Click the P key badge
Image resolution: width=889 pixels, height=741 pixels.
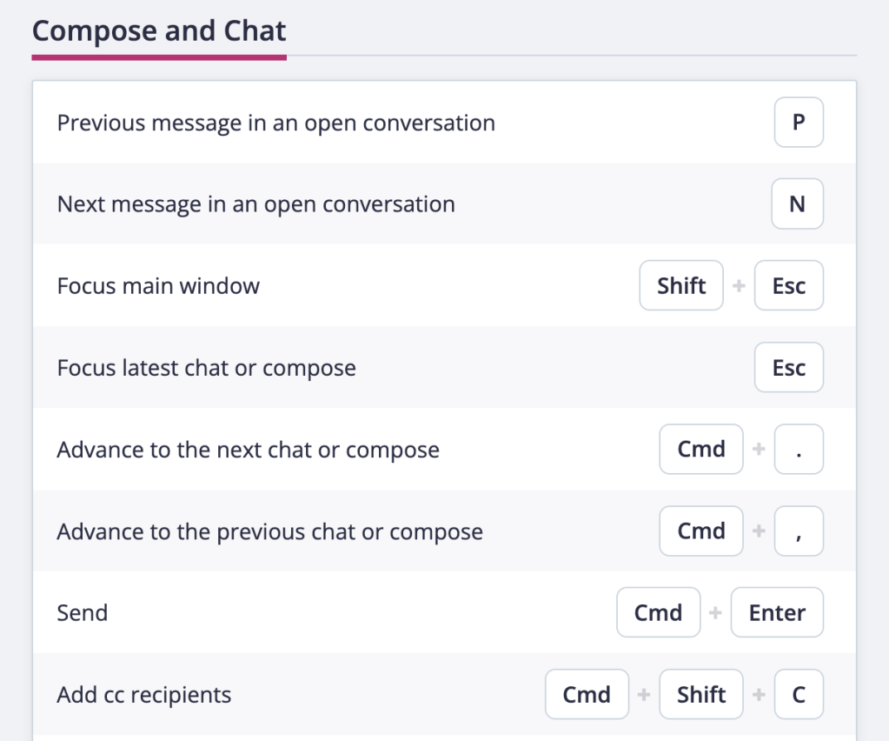pyautogui.click(x=798, y=123)
